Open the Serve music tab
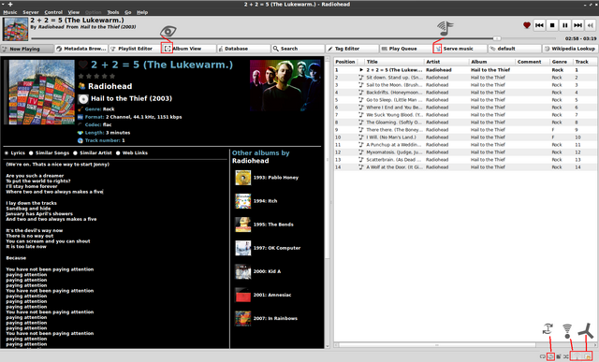Screen dimensions: 599x362 [x=460, y=49]
